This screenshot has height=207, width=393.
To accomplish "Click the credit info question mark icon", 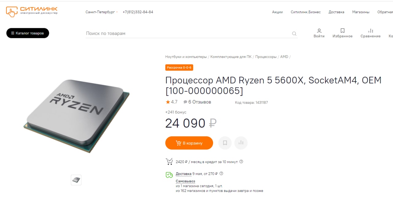I will coord(241,162).
